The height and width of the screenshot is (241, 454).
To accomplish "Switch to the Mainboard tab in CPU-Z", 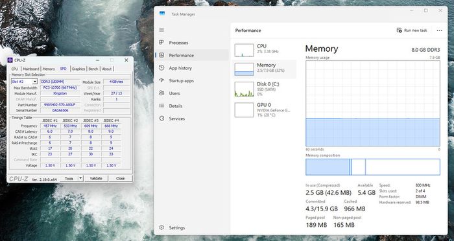I will click(31, 69).
